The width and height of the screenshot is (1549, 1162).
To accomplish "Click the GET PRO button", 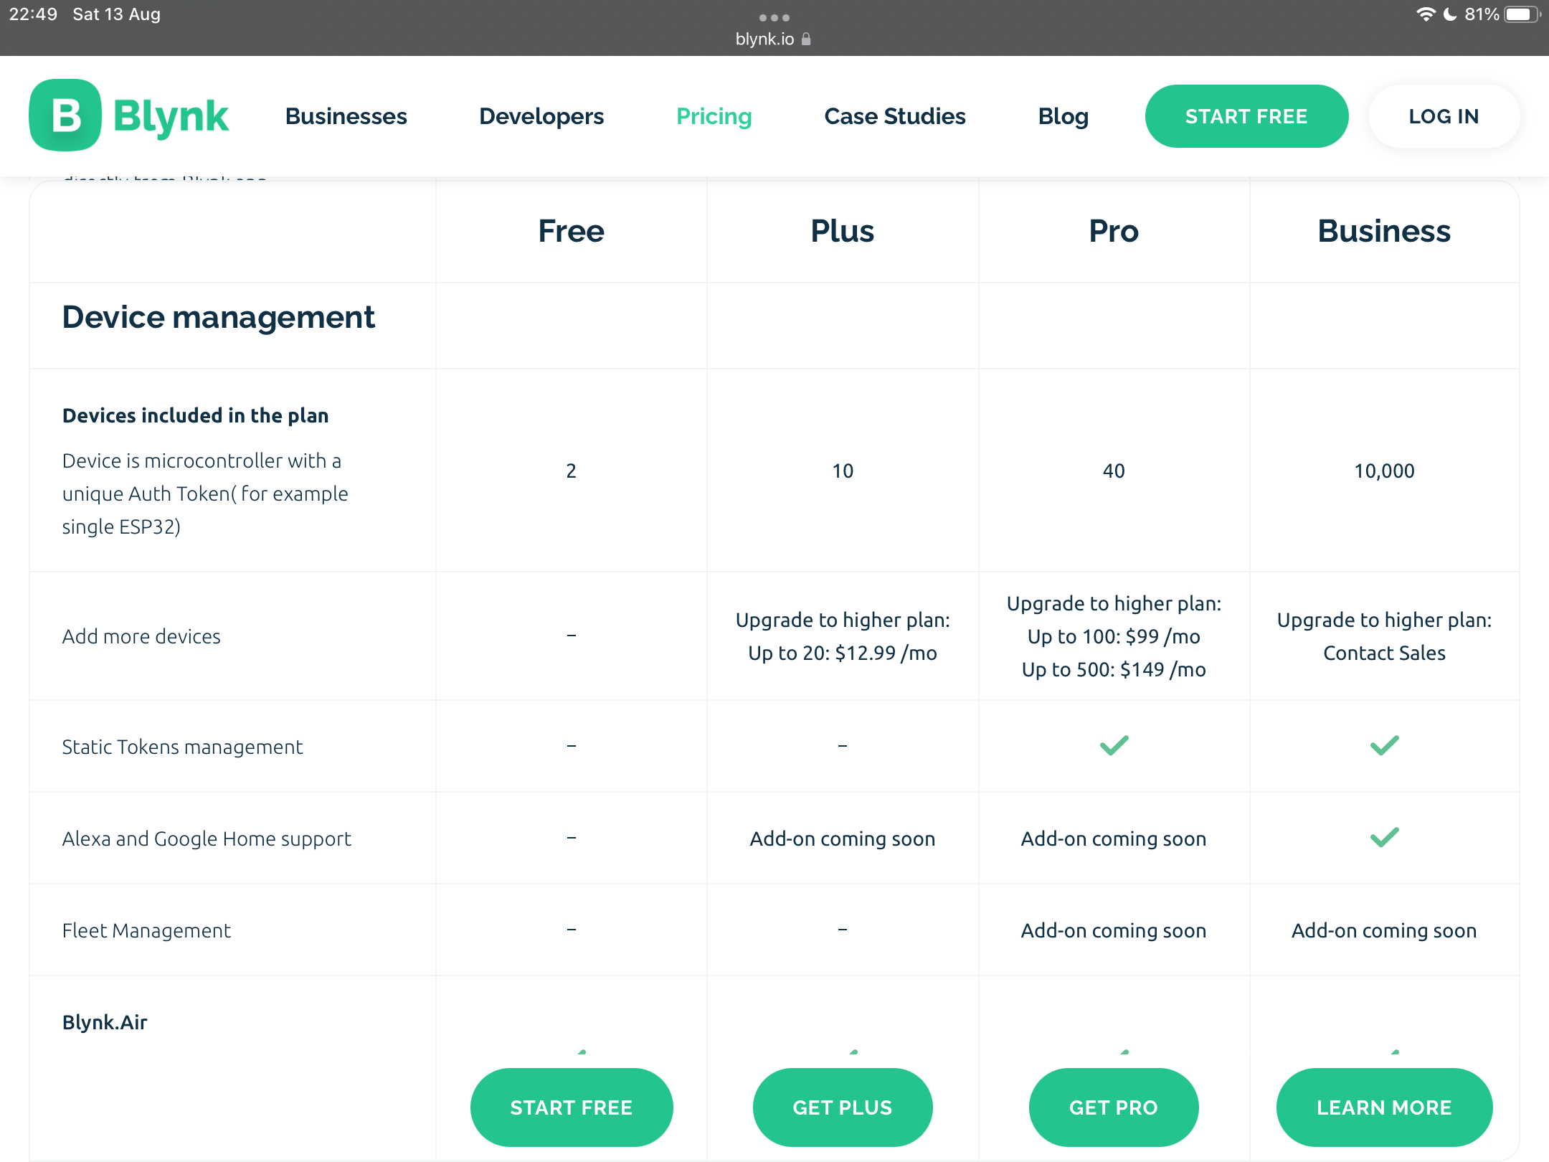I will pyautogui.click(x=1114, y=1107).
